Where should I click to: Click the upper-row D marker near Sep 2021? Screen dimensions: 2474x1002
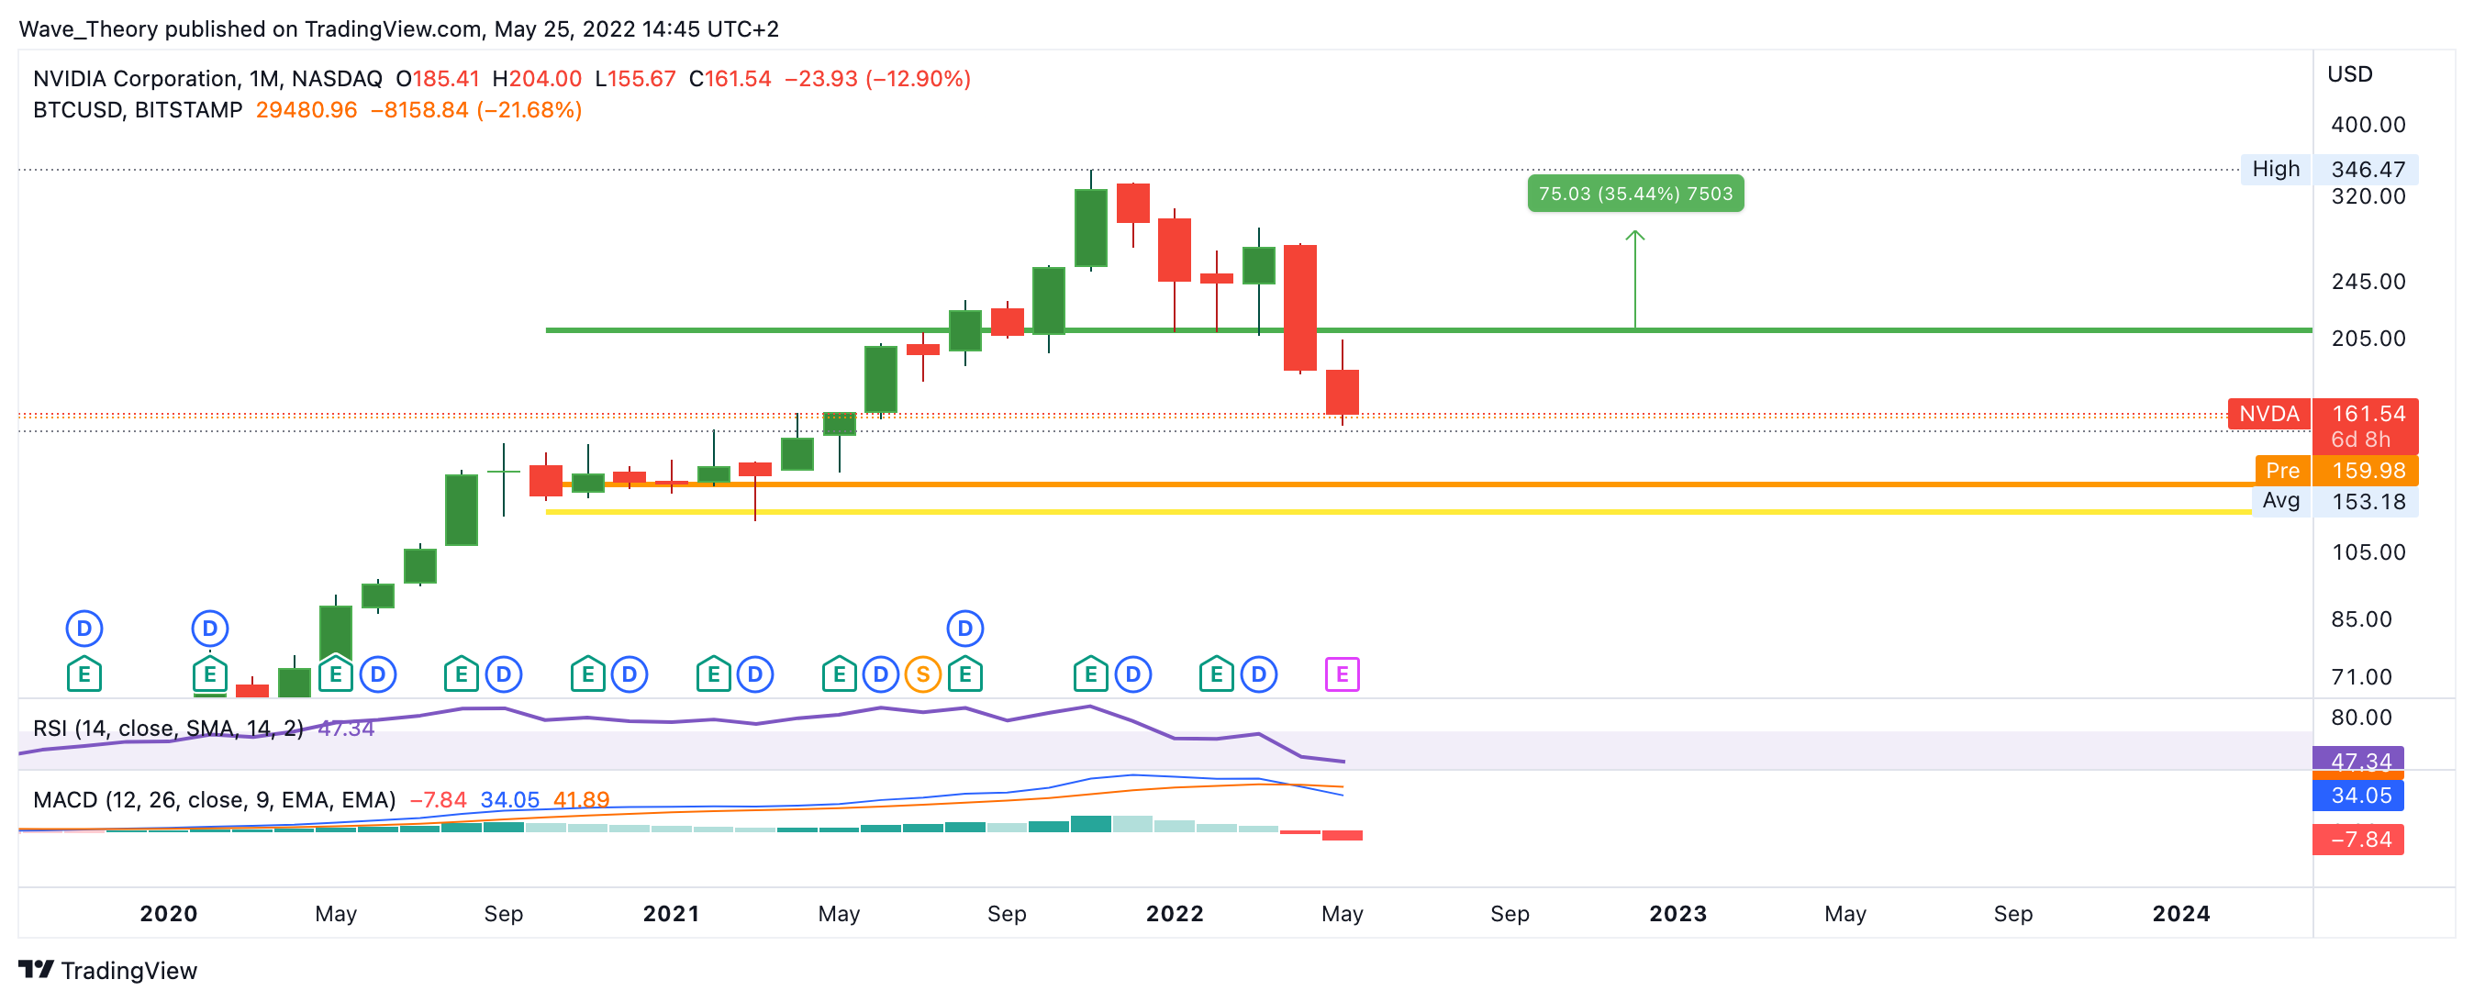pos(964,629)
